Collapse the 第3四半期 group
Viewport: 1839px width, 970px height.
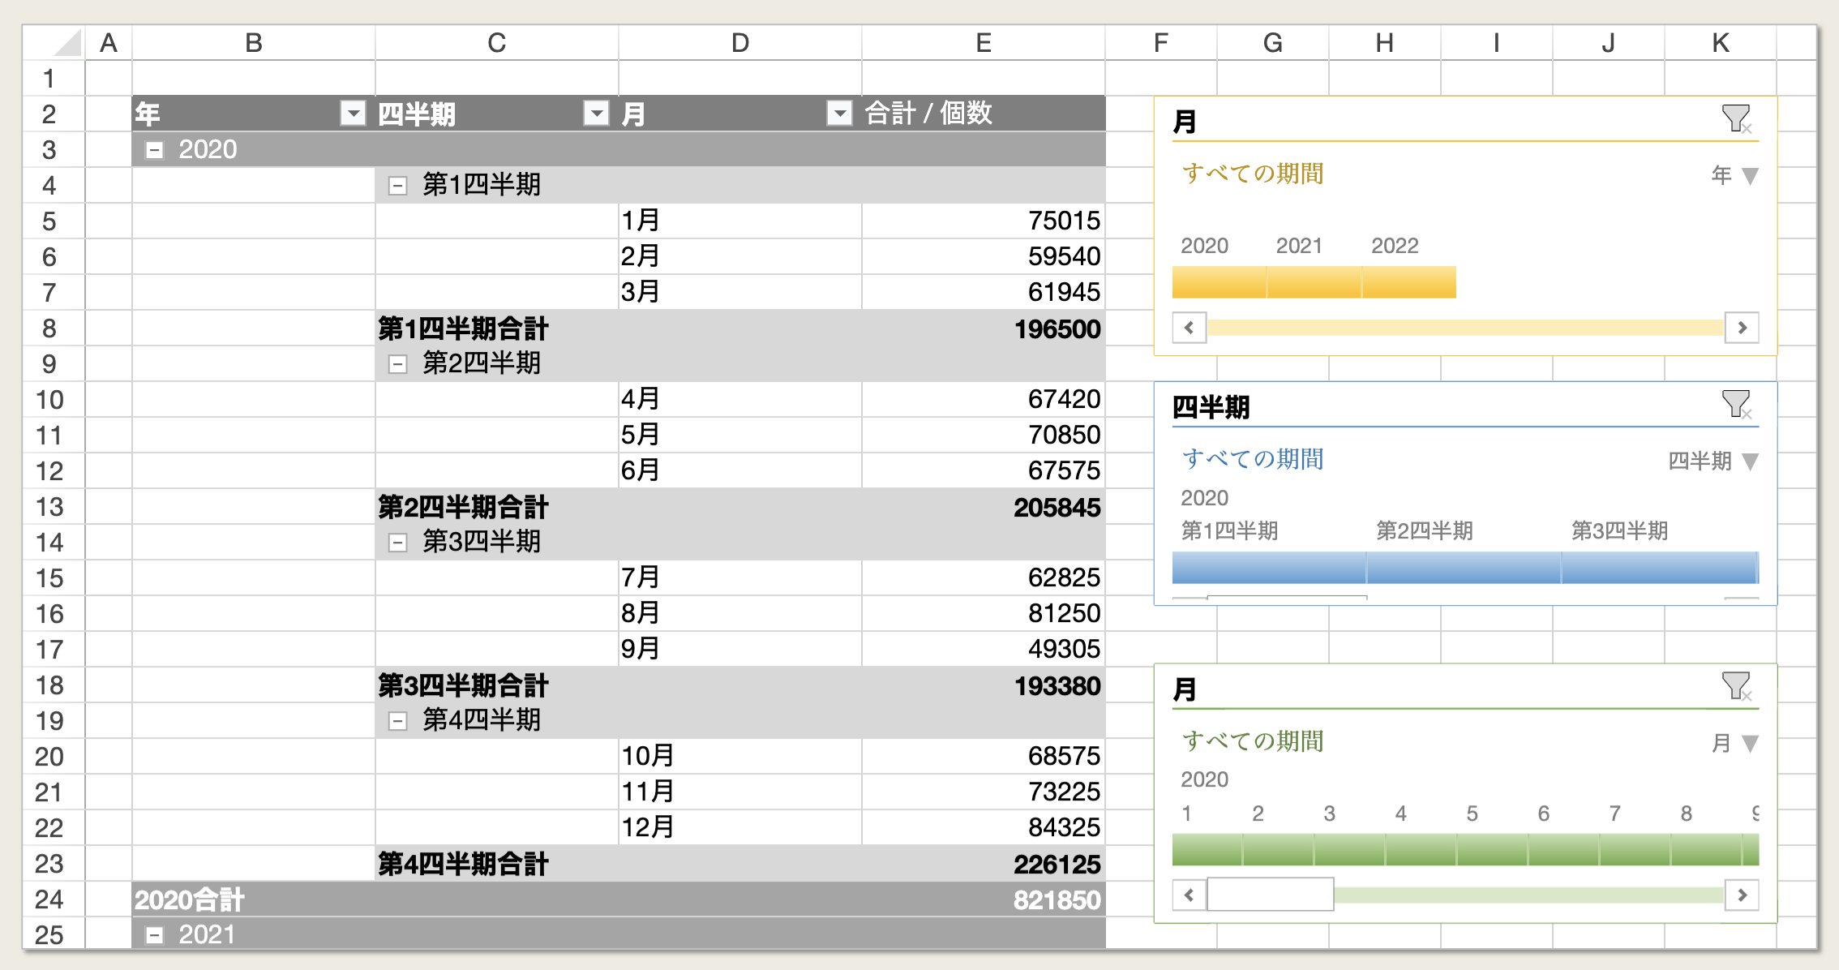(397, 543)
